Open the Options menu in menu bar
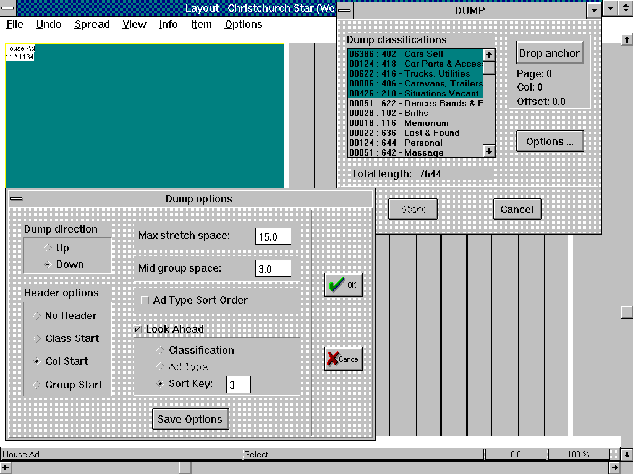This screenshot has width=633, height=474. (x=244, y=25)
